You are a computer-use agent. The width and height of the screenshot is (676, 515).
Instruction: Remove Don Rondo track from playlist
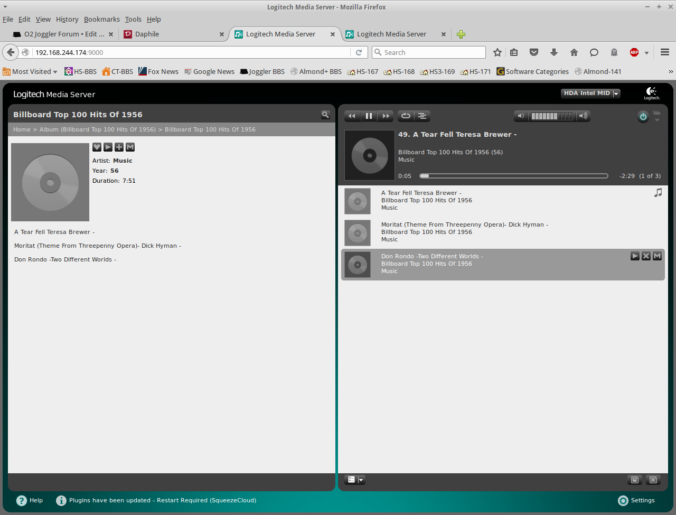(646, 256)
